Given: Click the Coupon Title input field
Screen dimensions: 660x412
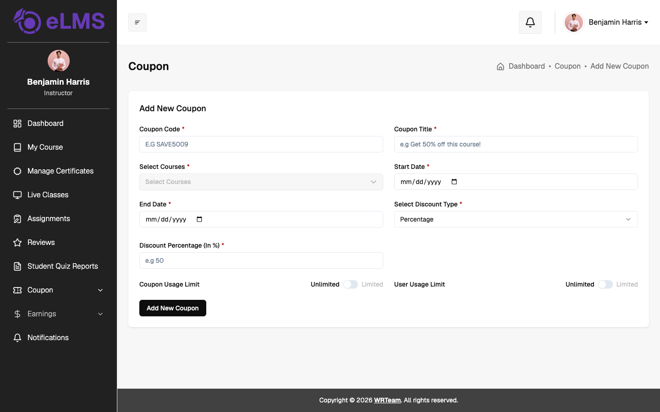Looking at the screenshot, I should pos(516,144).
